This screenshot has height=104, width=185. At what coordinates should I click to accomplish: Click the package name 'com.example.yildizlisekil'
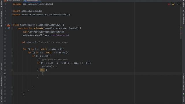pos(38,4)
